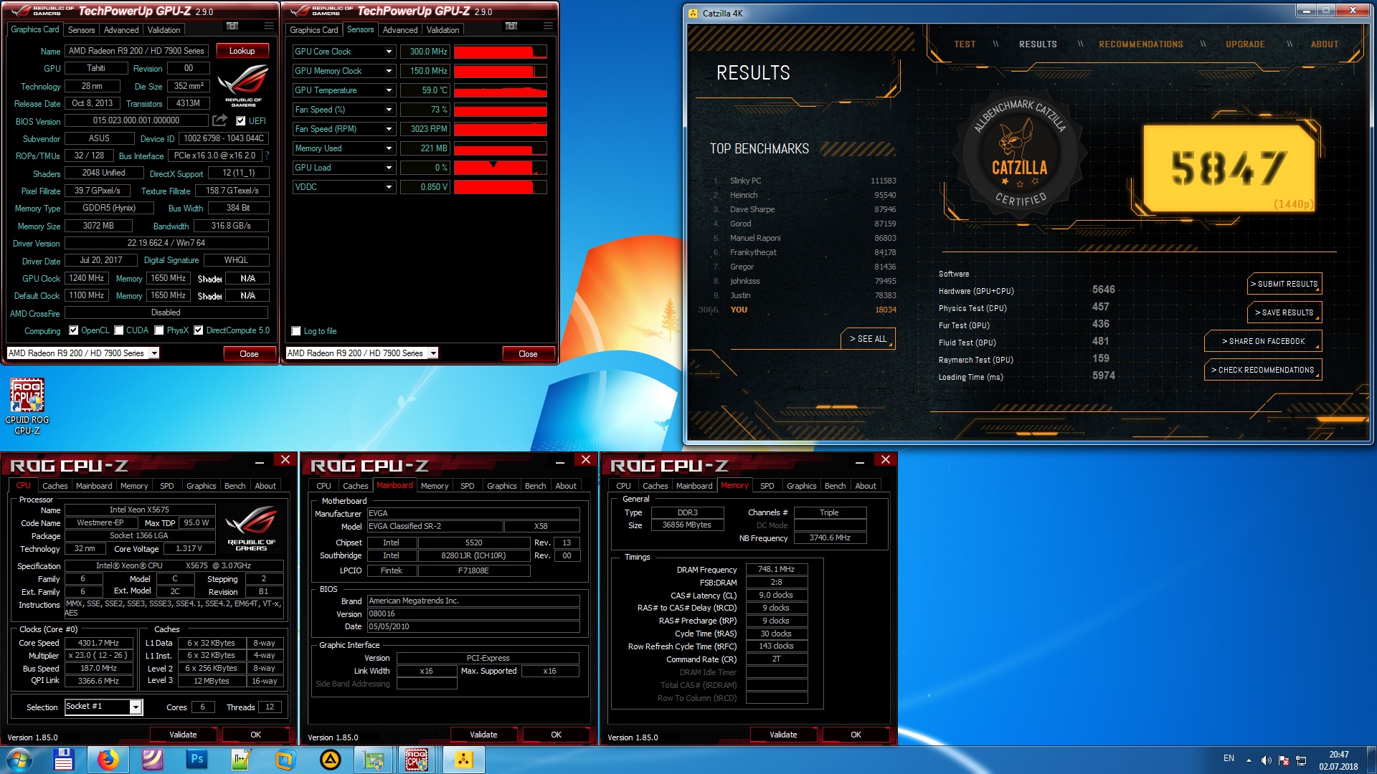Launch Photoshop from the taskbar

[197, 760]
